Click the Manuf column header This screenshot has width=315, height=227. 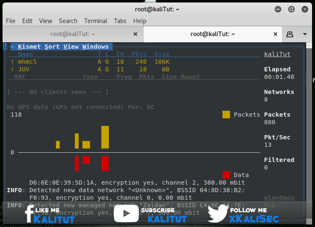[190, 77]
